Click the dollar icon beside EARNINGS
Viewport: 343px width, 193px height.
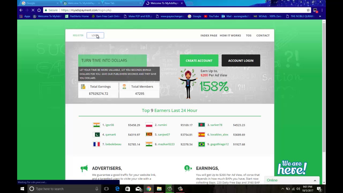(188, 168)
